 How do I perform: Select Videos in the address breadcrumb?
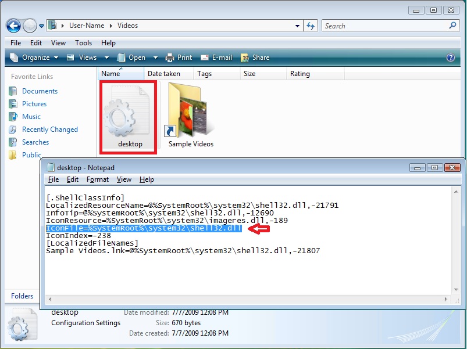(x=127, y=26)
